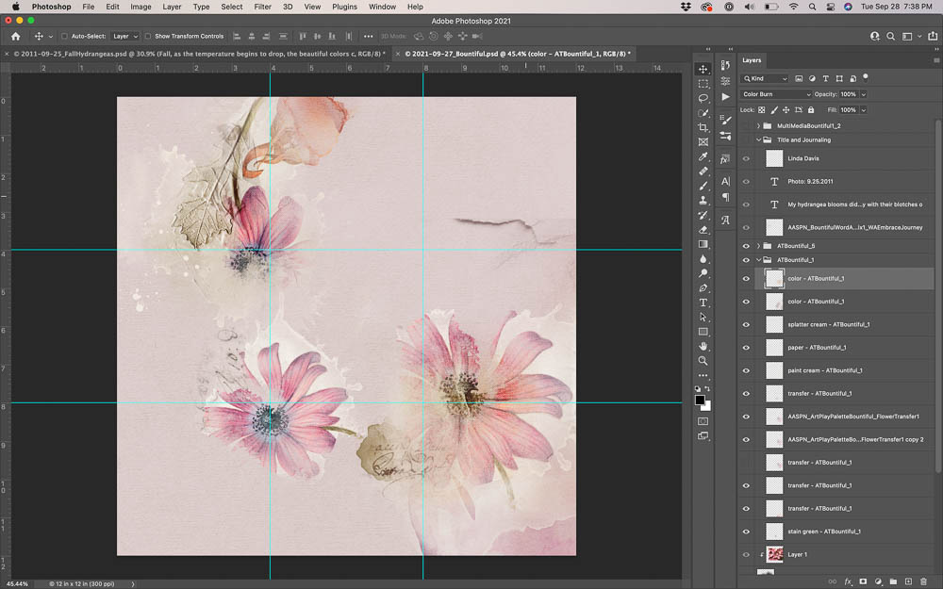The width and height of the screenshot is (943, 589).
Task: Collapse the Title and Journaling group
Action: pos(758,140)
